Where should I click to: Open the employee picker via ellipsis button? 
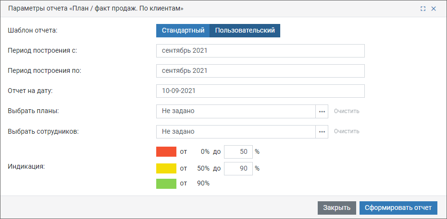coord(322,131)
